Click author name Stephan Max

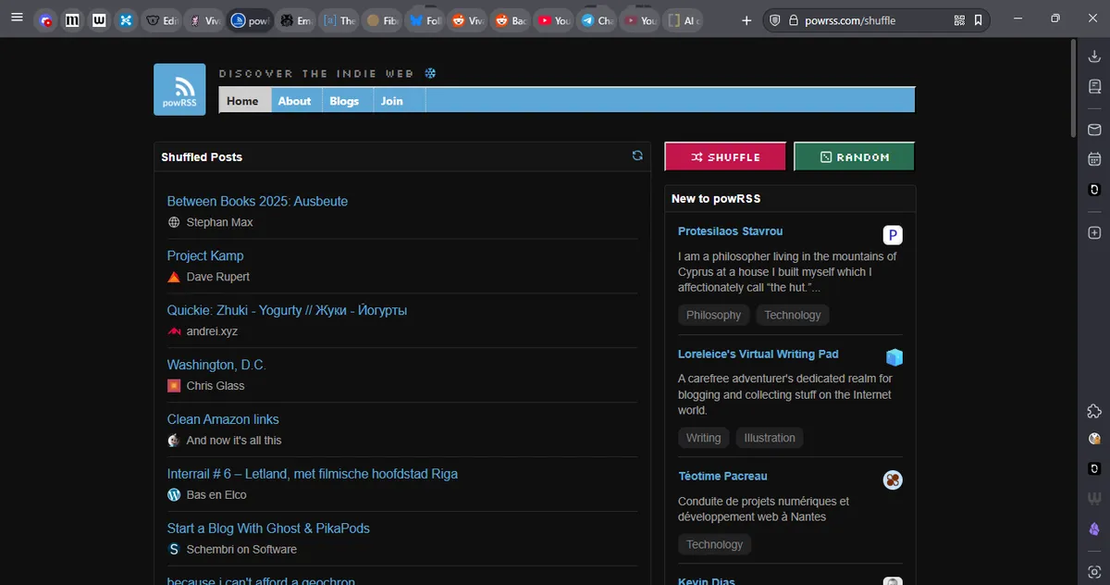pyautogui.click(x=219, y=222)
